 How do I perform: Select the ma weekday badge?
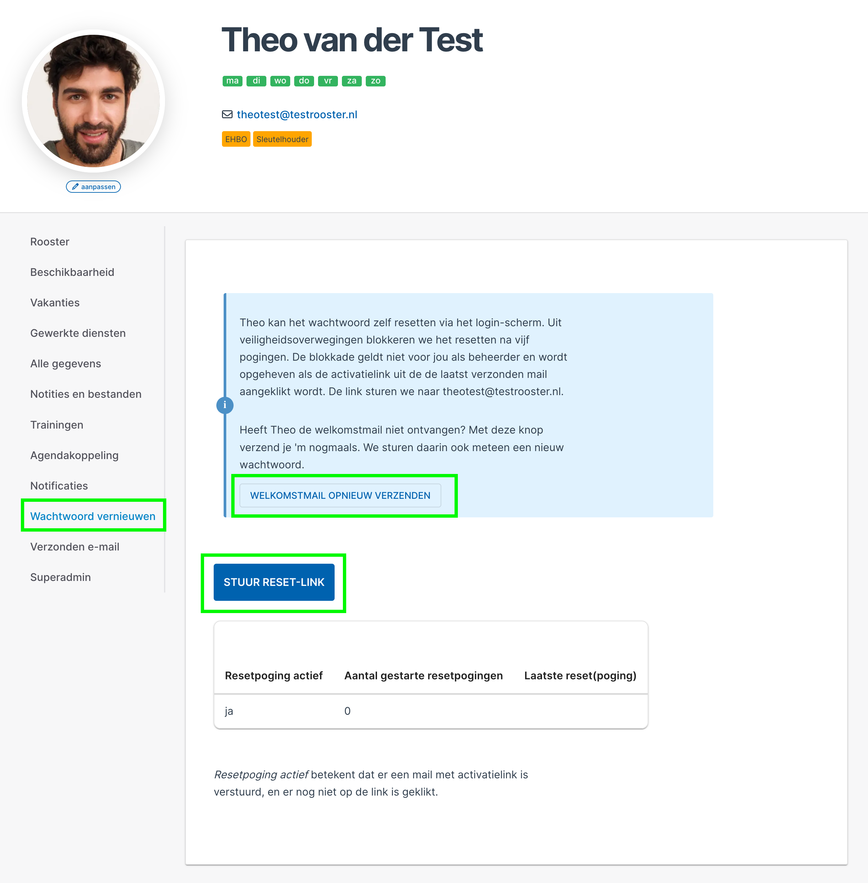(233, 81)
